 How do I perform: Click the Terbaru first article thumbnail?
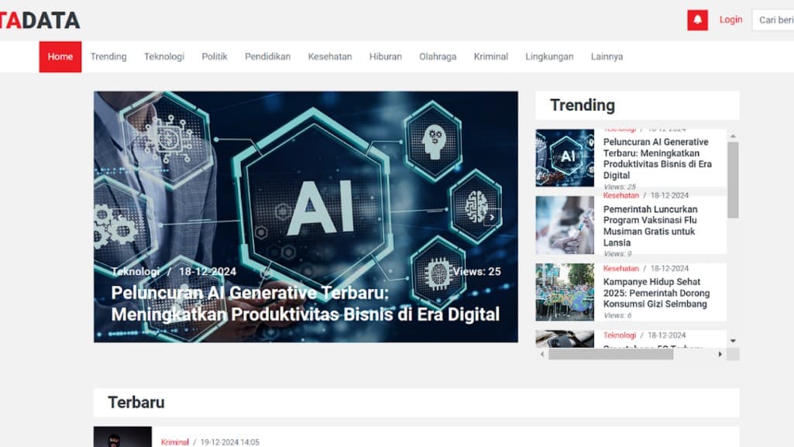point(122,437)
